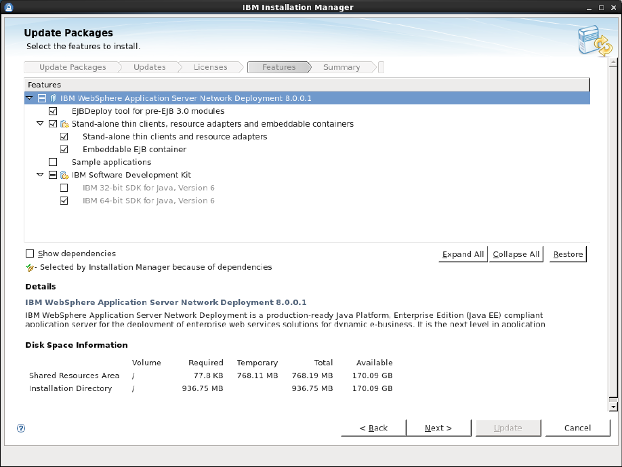Click the 'Shared Resources Area' label

[x=74, y=375]
